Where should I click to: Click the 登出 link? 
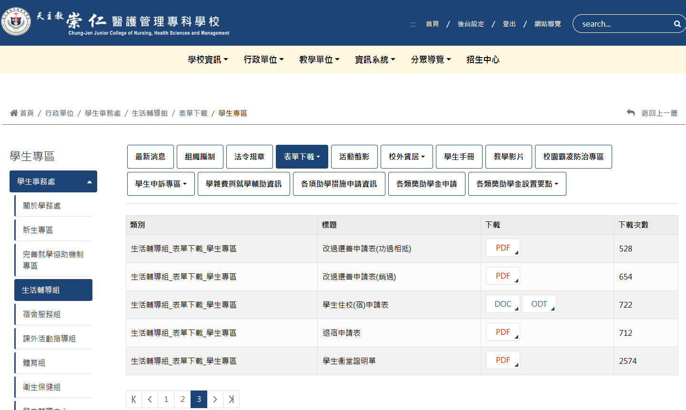click(x=509, y=23)
